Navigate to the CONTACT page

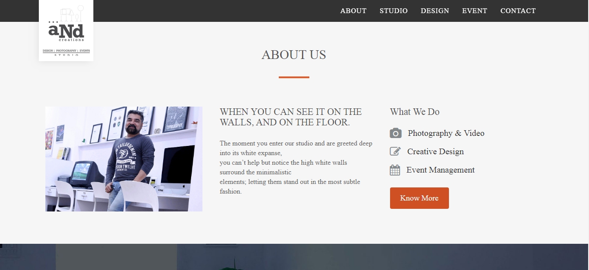(518, 11)
